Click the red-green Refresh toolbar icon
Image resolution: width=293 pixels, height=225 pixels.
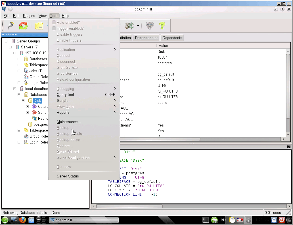click(x=23, y=25)
